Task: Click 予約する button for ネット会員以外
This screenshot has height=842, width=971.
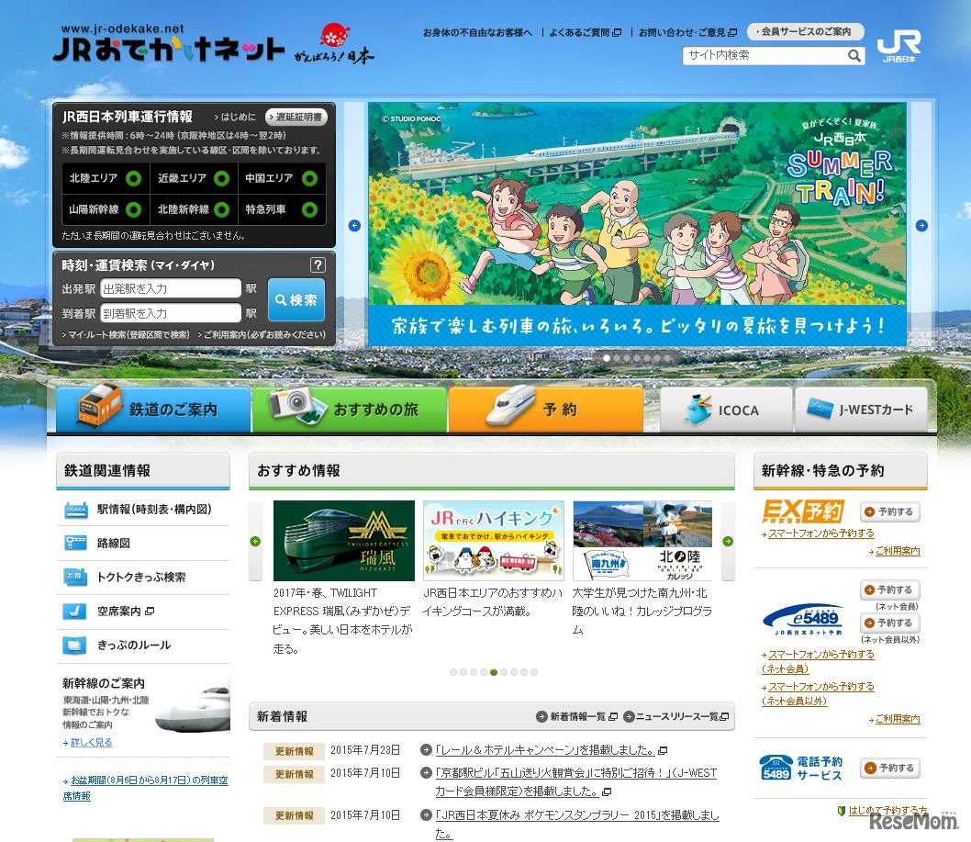Action: pos(890,623)
